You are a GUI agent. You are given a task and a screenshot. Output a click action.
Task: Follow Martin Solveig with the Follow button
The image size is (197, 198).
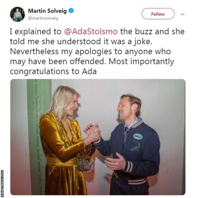click(158, 14)
